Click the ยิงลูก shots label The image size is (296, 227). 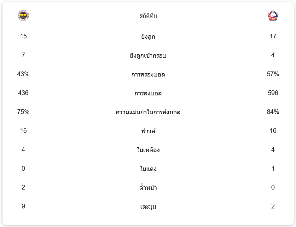coord(148,37)
